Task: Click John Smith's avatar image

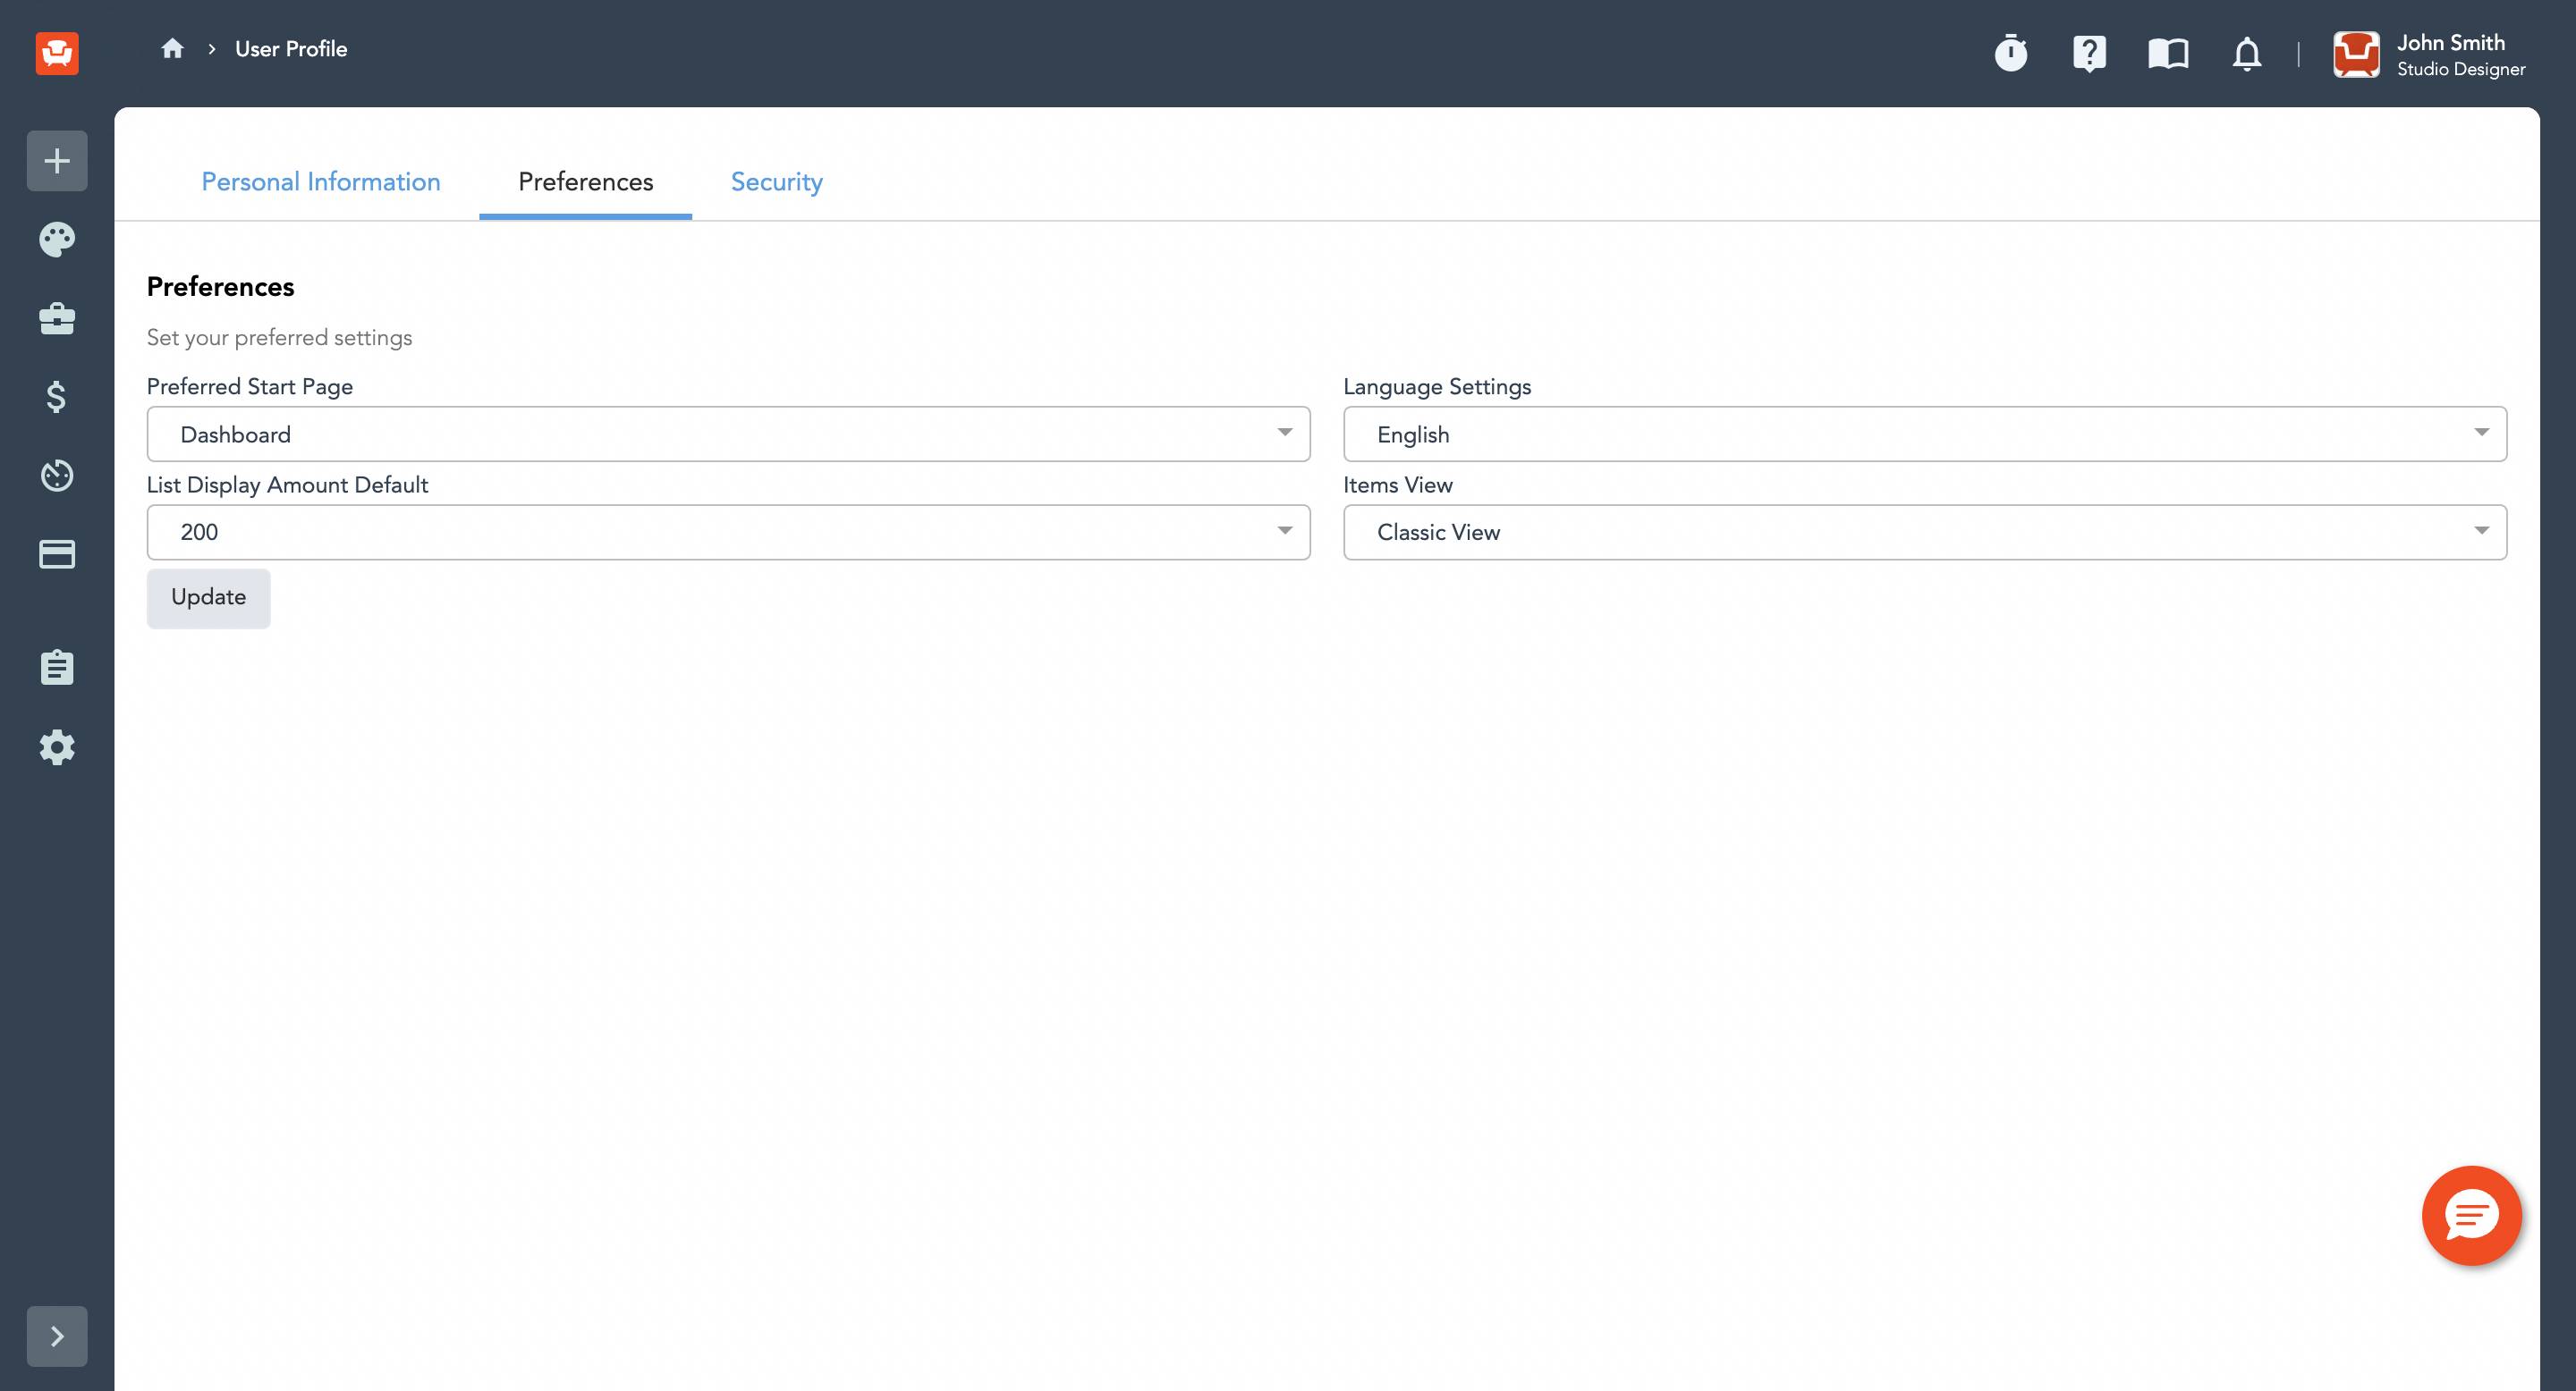Action: click(2357, 54)
